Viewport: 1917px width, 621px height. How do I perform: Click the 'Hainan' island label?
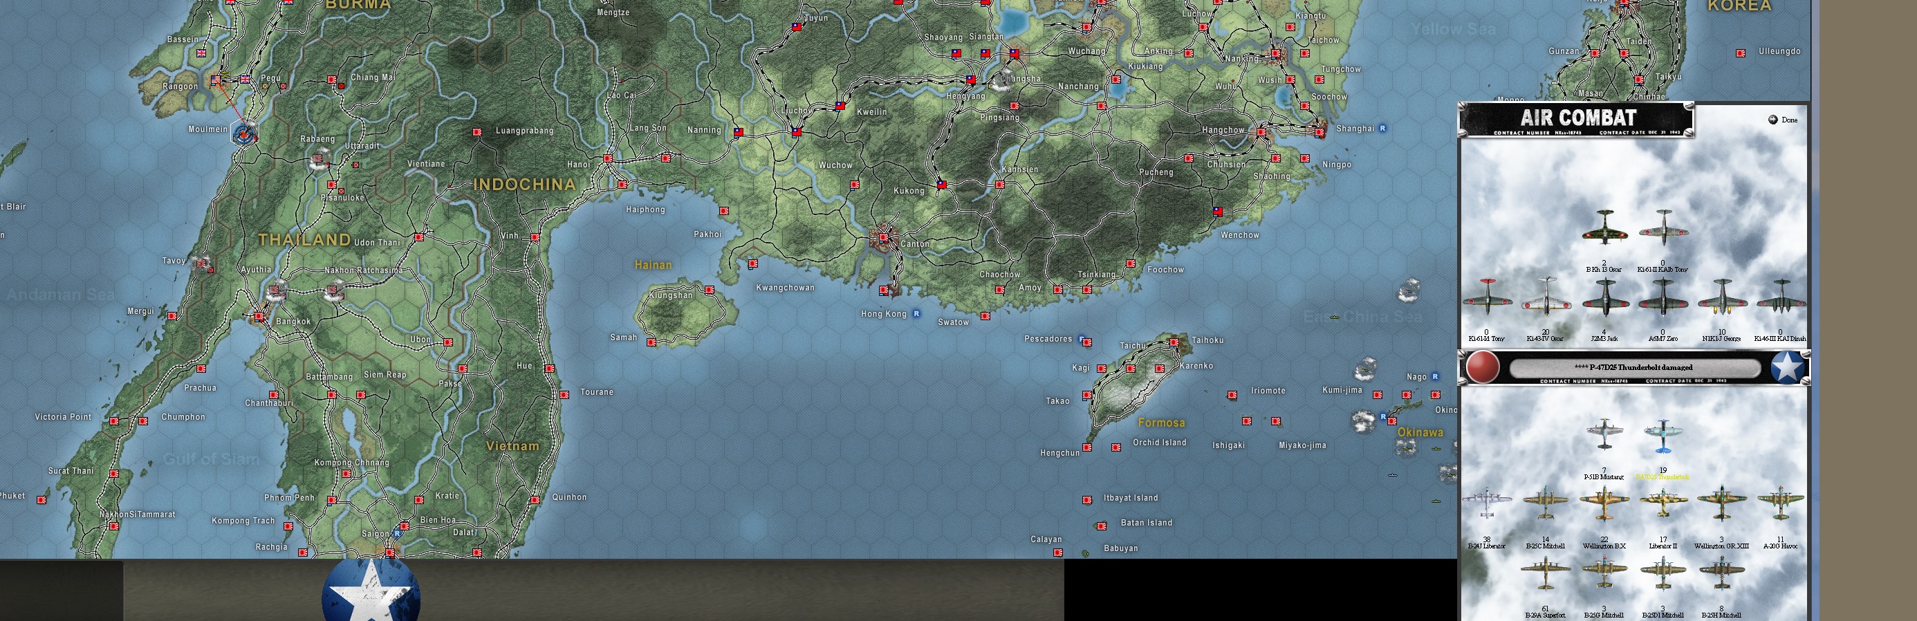653,265
